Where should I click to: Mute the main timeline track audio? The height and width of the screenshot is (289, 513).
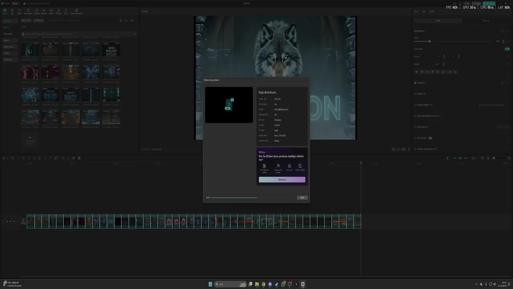14,221
